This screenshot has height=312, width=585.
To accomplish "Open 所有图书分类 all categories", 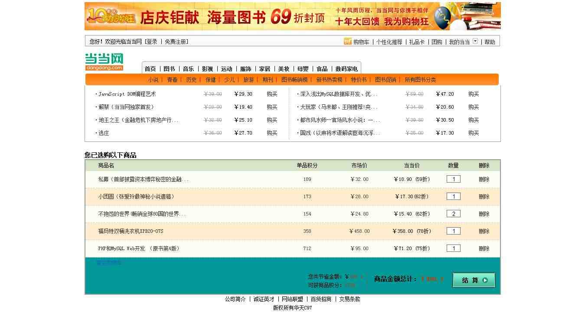I will point(420,80).
